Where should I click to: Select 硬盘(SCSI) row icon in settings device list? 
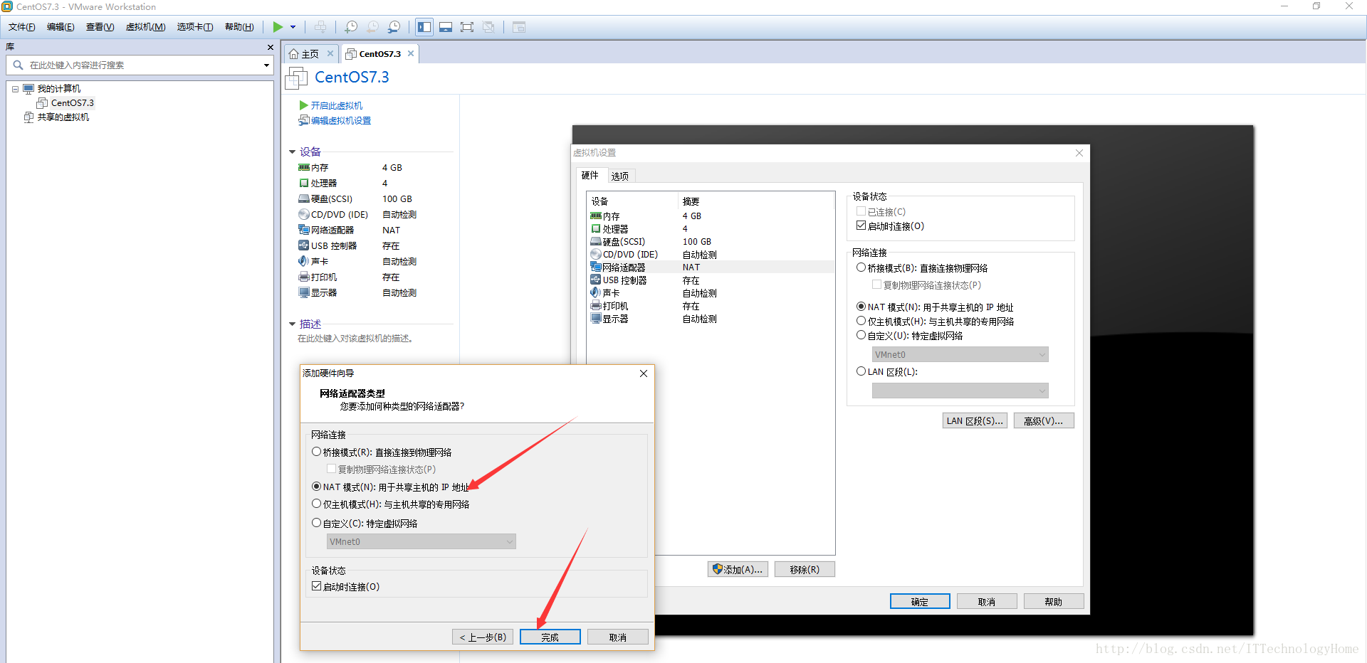pos(596,242)
